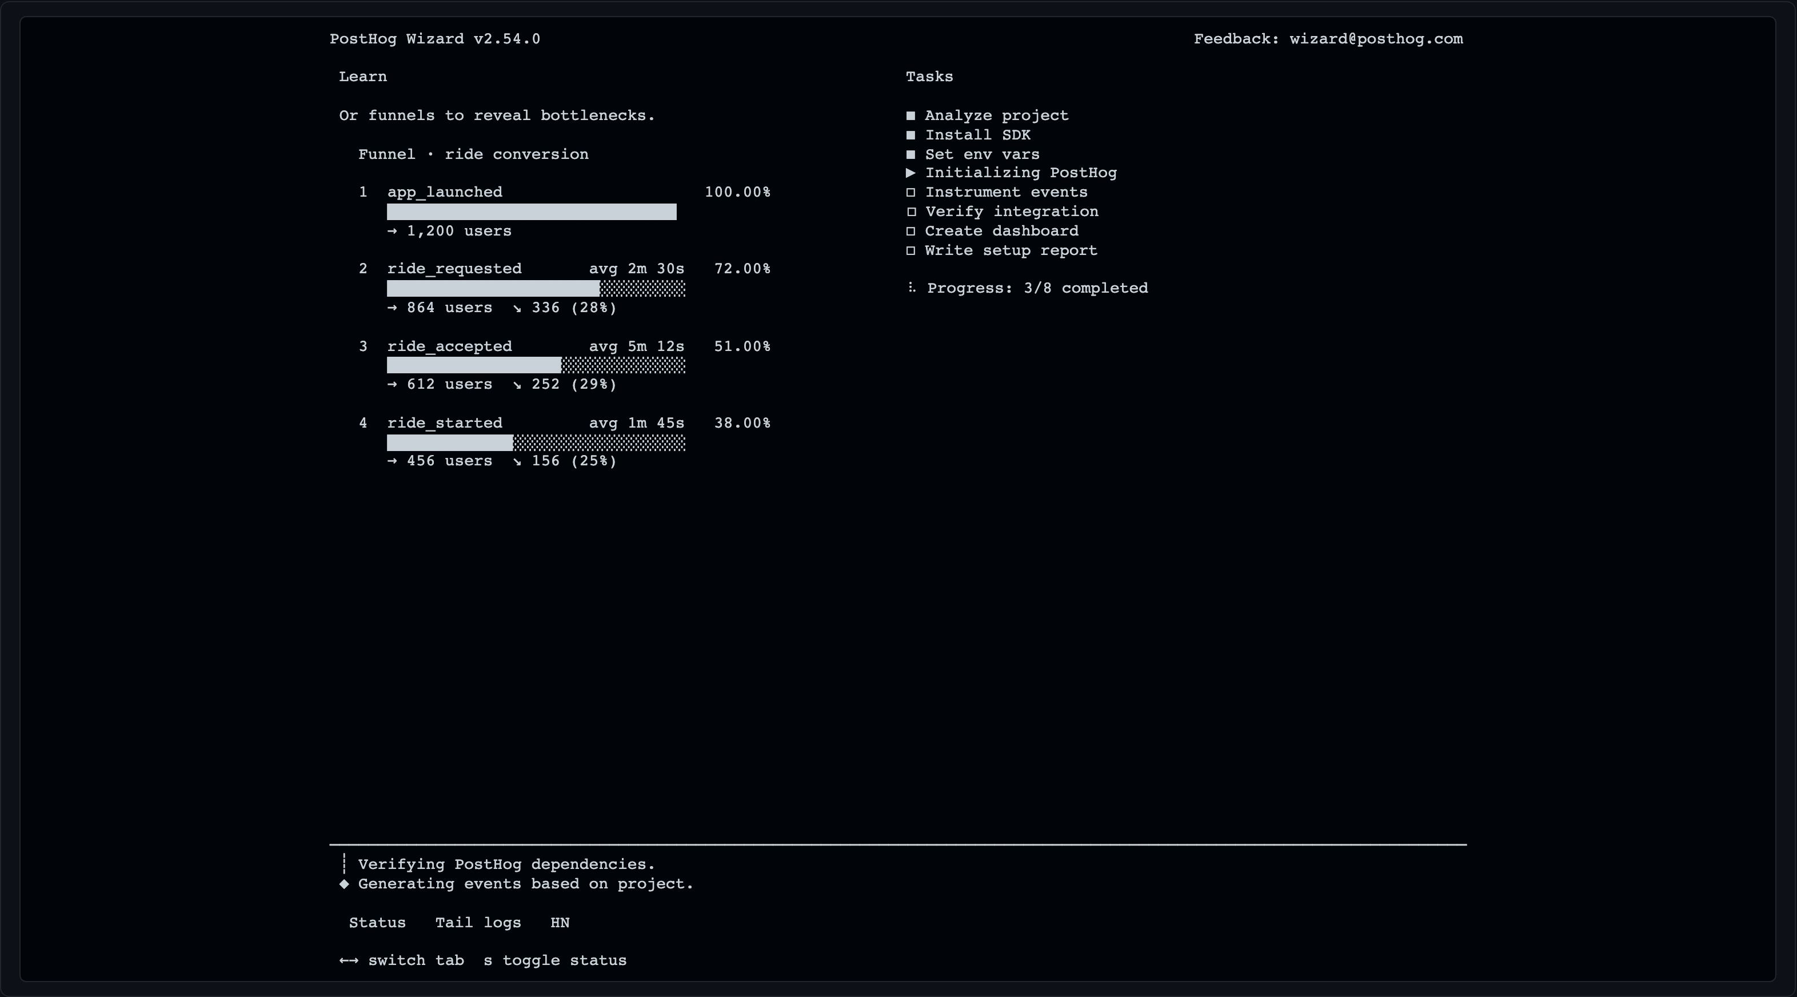The width and height of the screenshot is (1797, 997).
Task: Click the spinner icon beside Progress
Action: click(911, 288)
